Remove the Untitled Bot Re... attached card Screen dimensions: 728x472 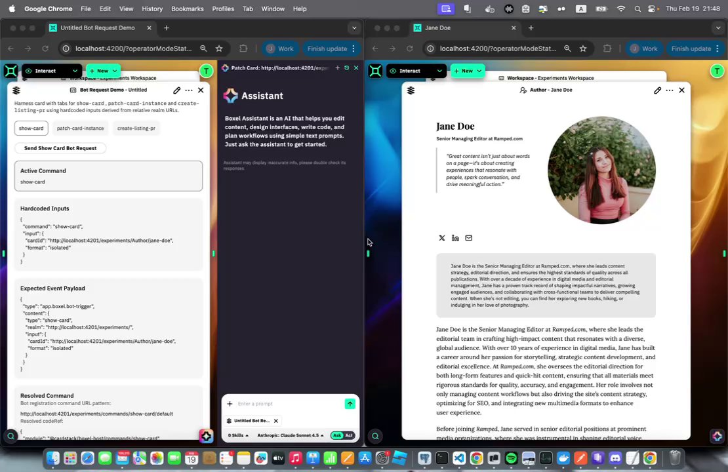[275, 421]
